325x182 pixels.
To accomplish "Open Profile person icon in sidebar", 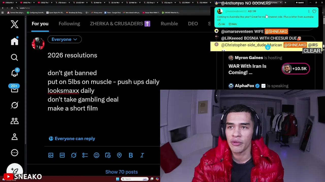I will pyautogui.click(x=14, y=137).
